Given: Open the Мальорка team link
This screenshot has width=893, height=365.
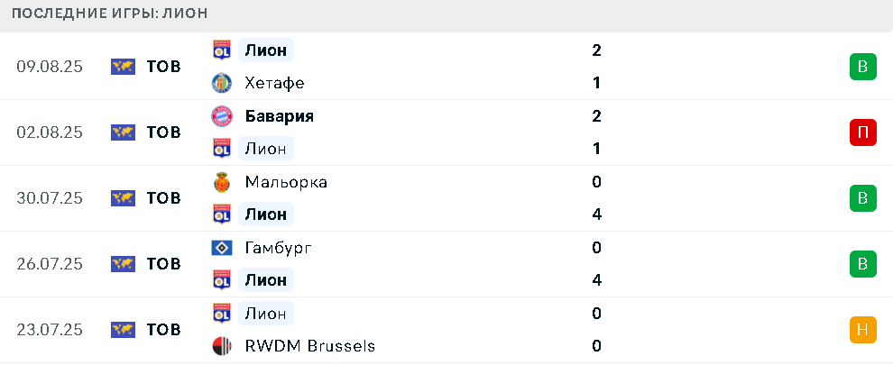Looking at the screenshot, I should [x=286, y=182].
